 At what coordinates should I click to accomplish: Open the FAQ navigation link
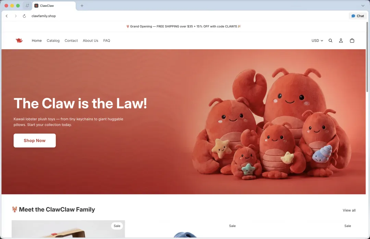click(x=107, y=40)
